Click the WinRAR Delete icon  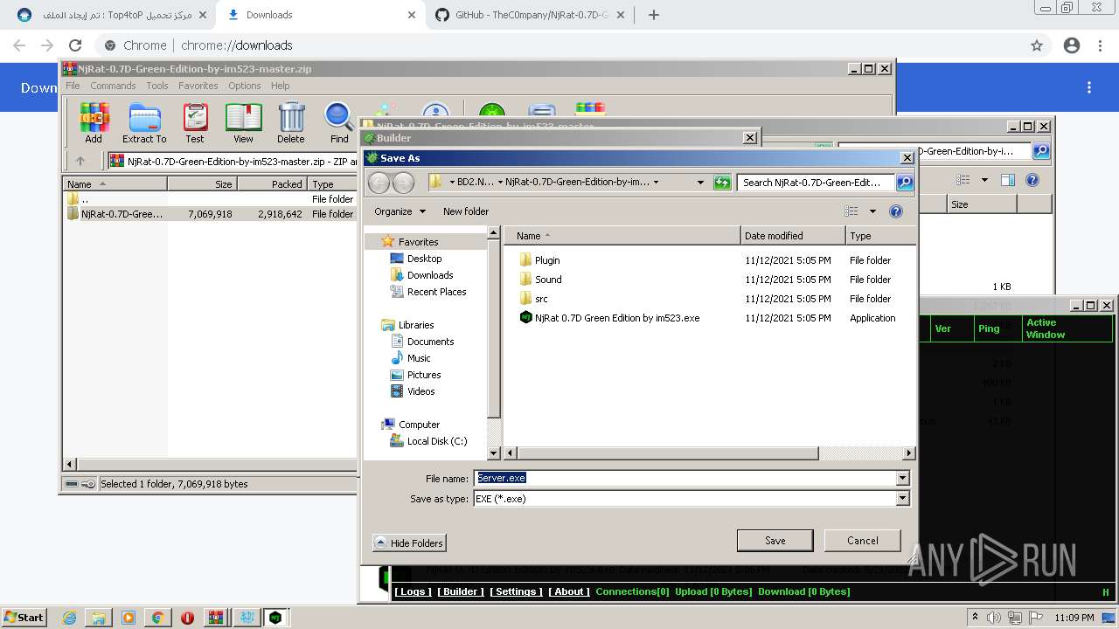(x=291, y=122)
